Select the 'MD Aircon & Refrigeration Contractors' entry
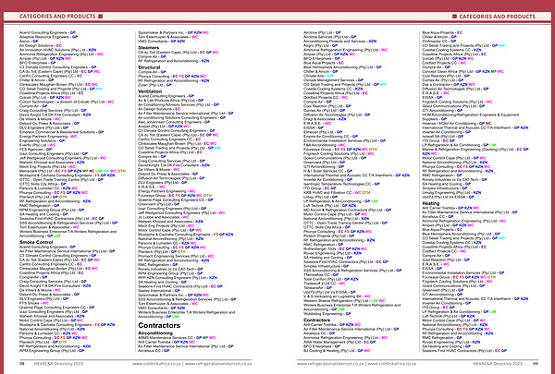555x374 pixels. click(x=347, y=210)
